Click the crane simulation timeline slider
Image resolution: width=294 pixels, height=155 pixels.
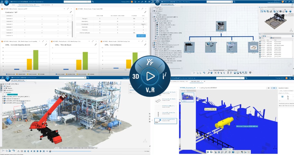point(97,151)
